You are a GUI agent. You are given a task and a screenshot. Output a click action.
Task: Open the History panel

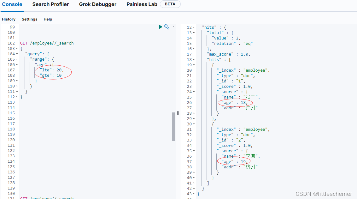pos(9,19)
